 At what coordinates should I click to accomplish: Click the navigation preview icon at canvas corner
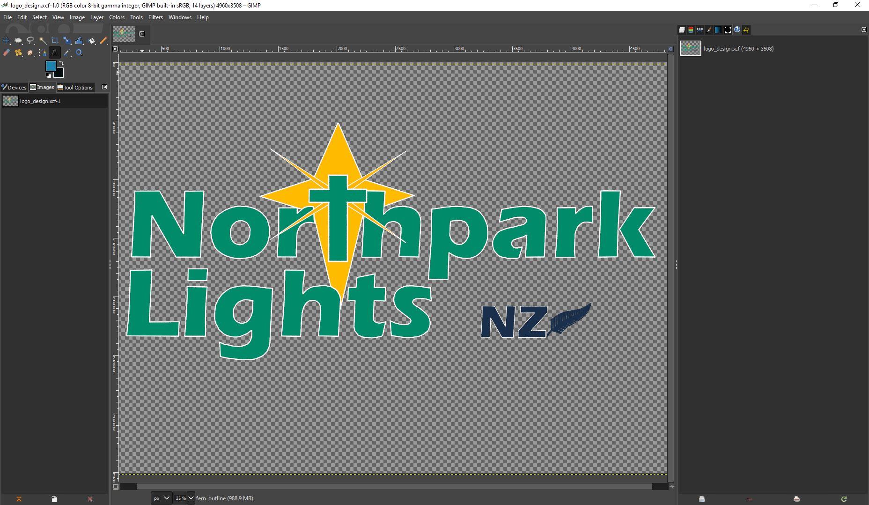[671, 487]
